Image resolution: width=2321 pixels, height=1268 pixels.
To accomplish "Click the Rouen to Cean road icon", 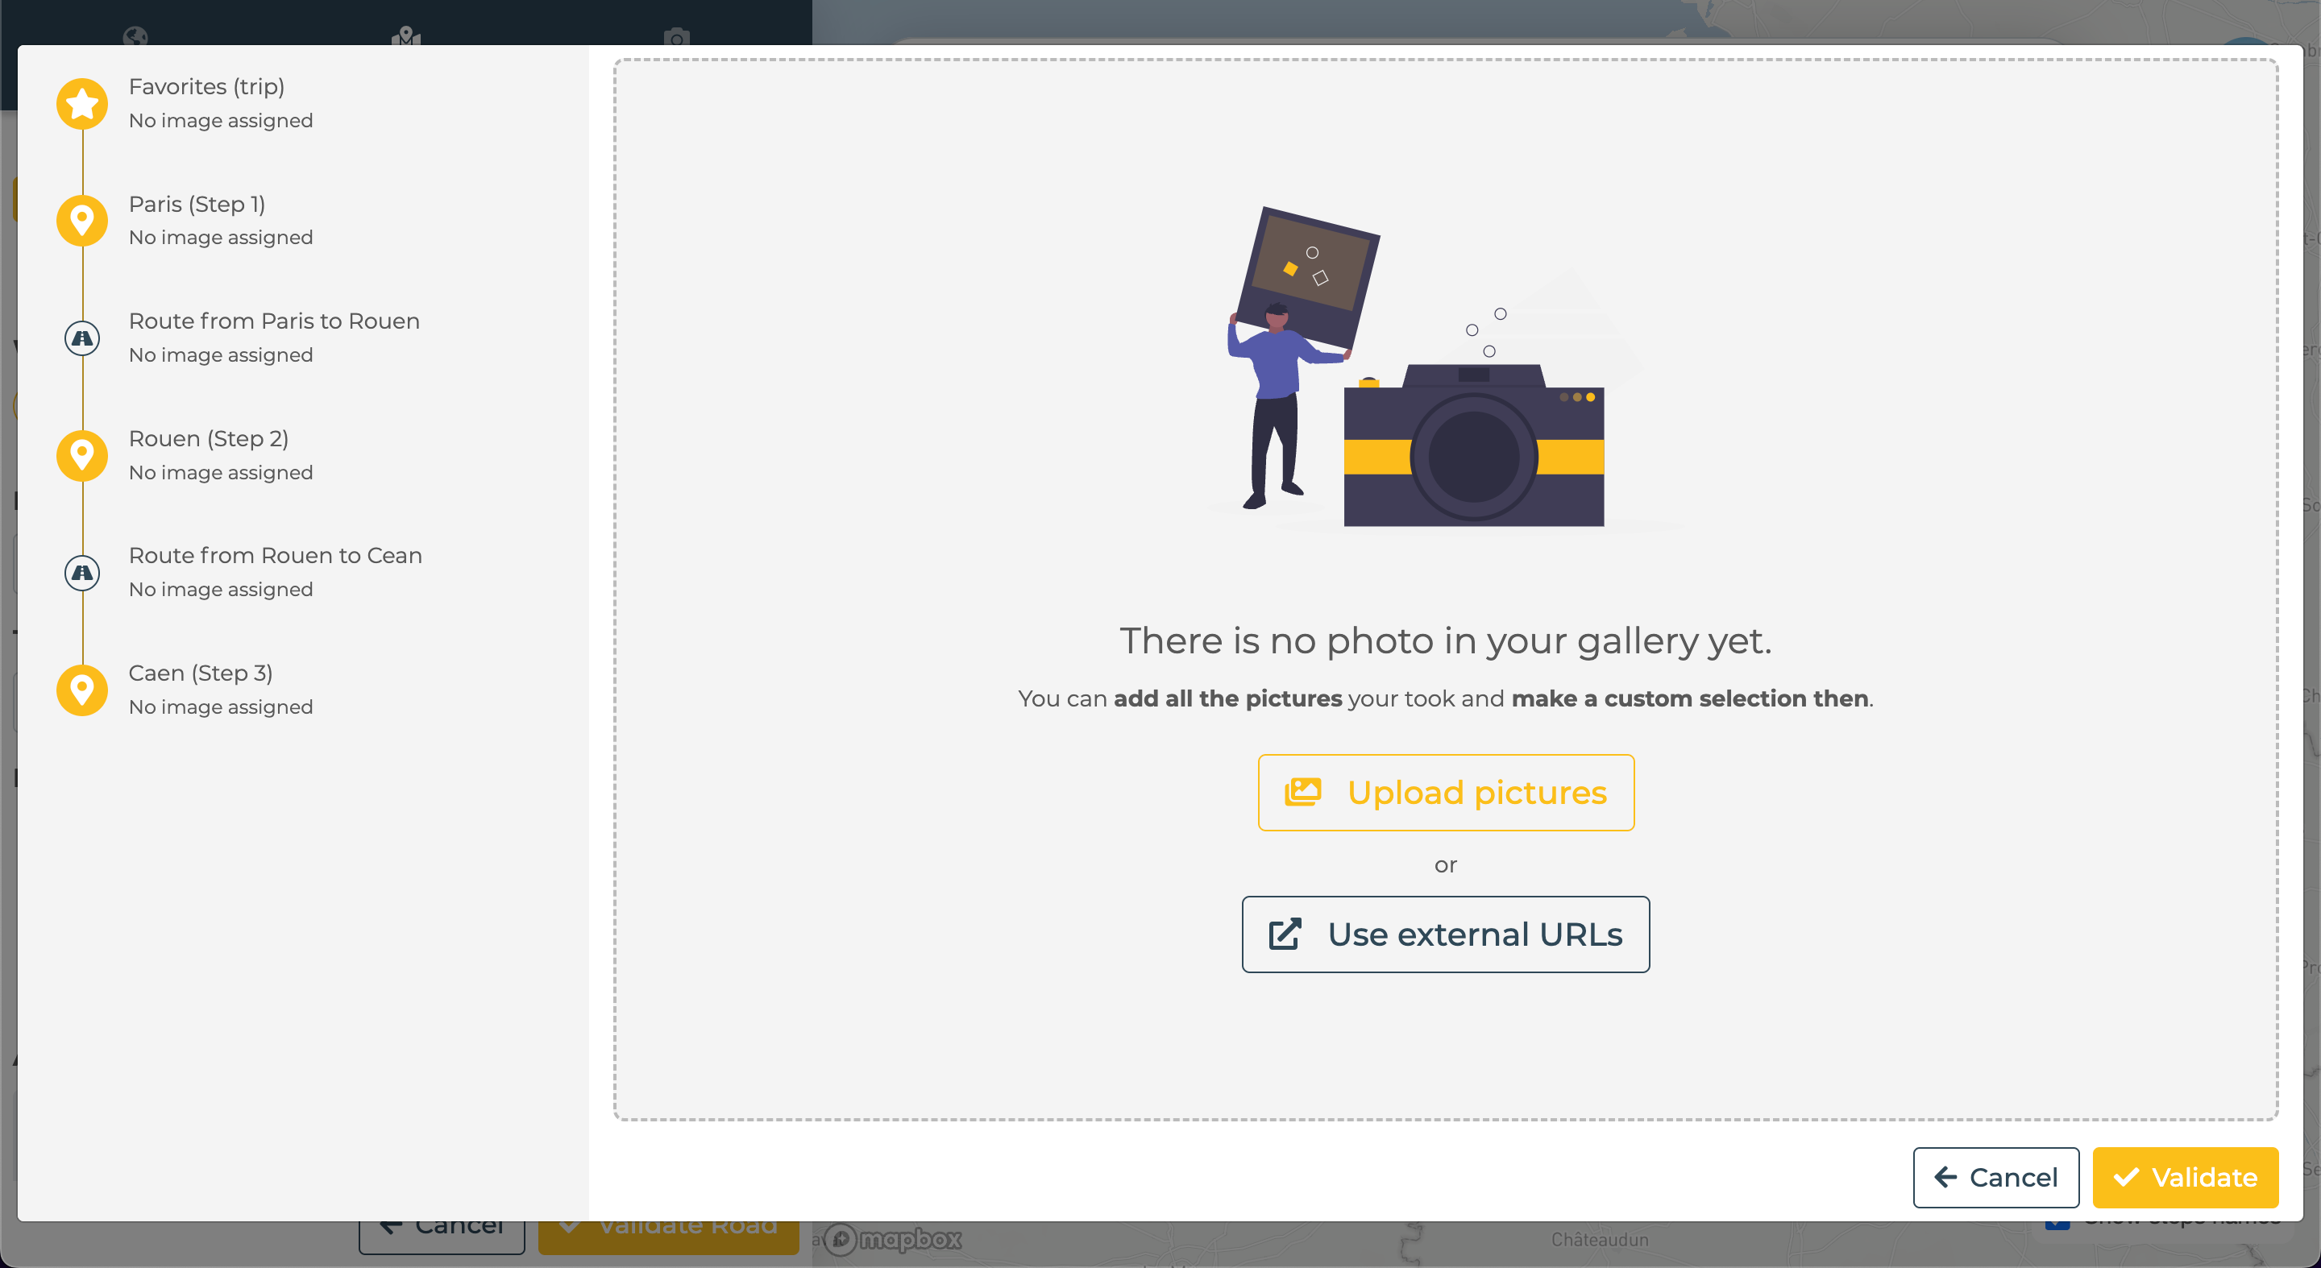I will 82,573.
